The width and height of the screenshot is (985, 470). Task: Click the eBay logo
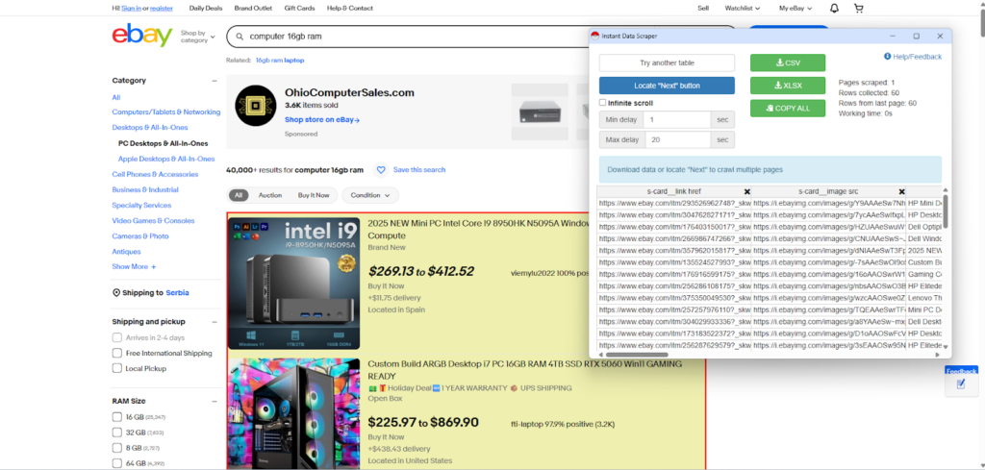tap(142, 36)
